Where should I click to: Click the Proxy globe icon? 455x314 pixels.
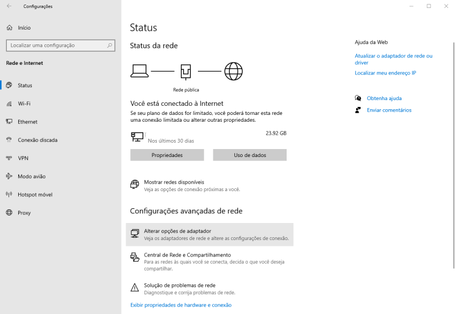coord(9,212)
